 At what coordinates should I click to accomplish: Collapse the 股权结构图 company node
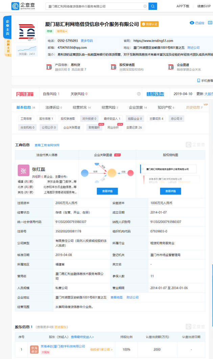143,169
